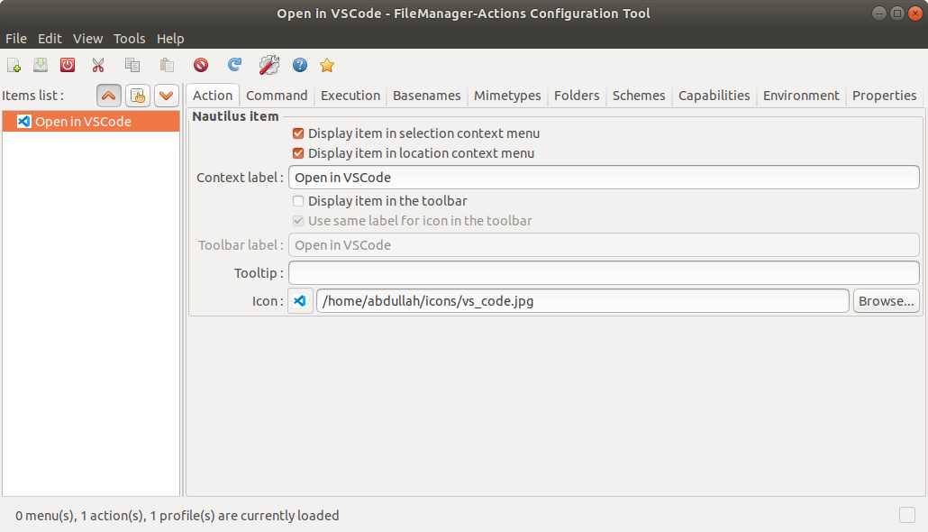Click the yellow star icon in the toolbar

[326, 65]
